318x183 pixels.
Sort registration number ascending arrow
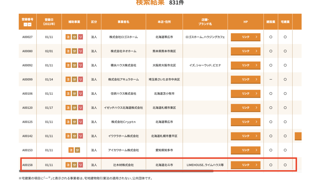tap(25, 24)
